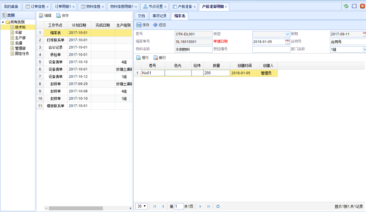Close the 订单信息 tab
The height and width of the screenshot is (212, 366).
click(47, 7)
